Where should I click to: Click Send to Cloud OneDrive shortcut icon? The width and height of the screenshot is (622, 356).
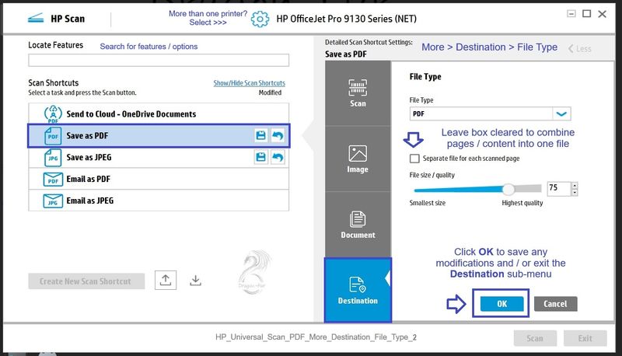pyautogui.click(x=53, y=114)
